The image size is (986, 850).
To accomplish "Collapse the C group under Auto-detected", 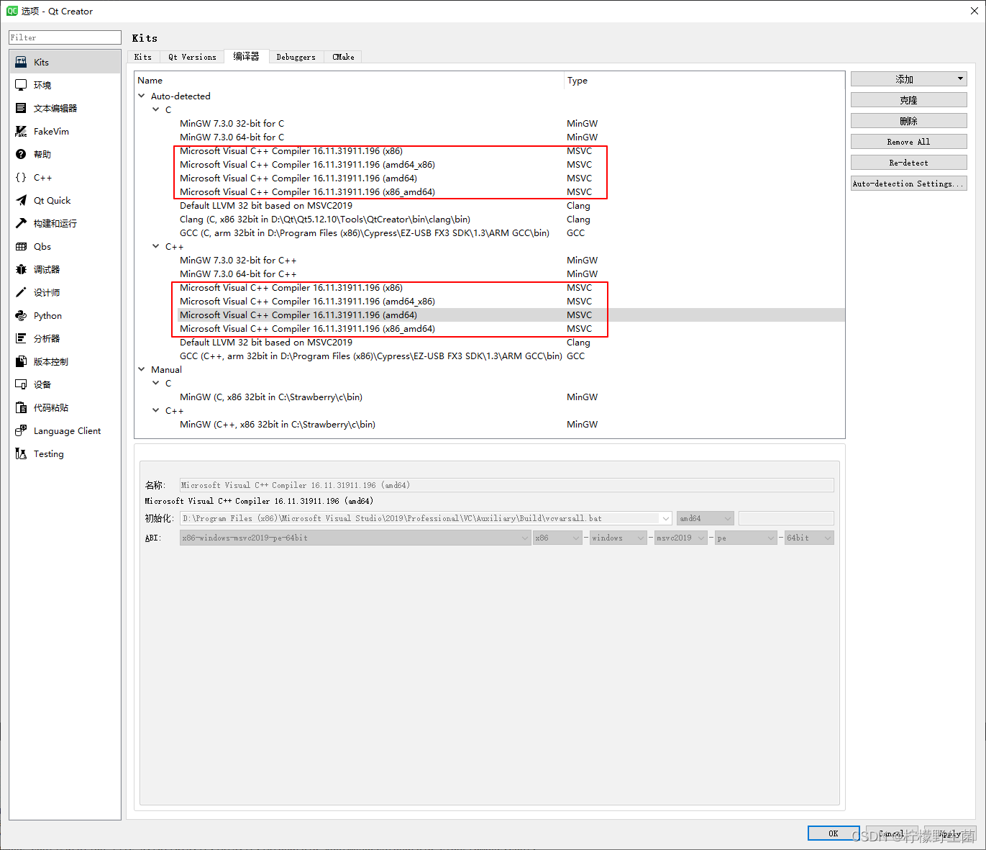I will point(156,109).
